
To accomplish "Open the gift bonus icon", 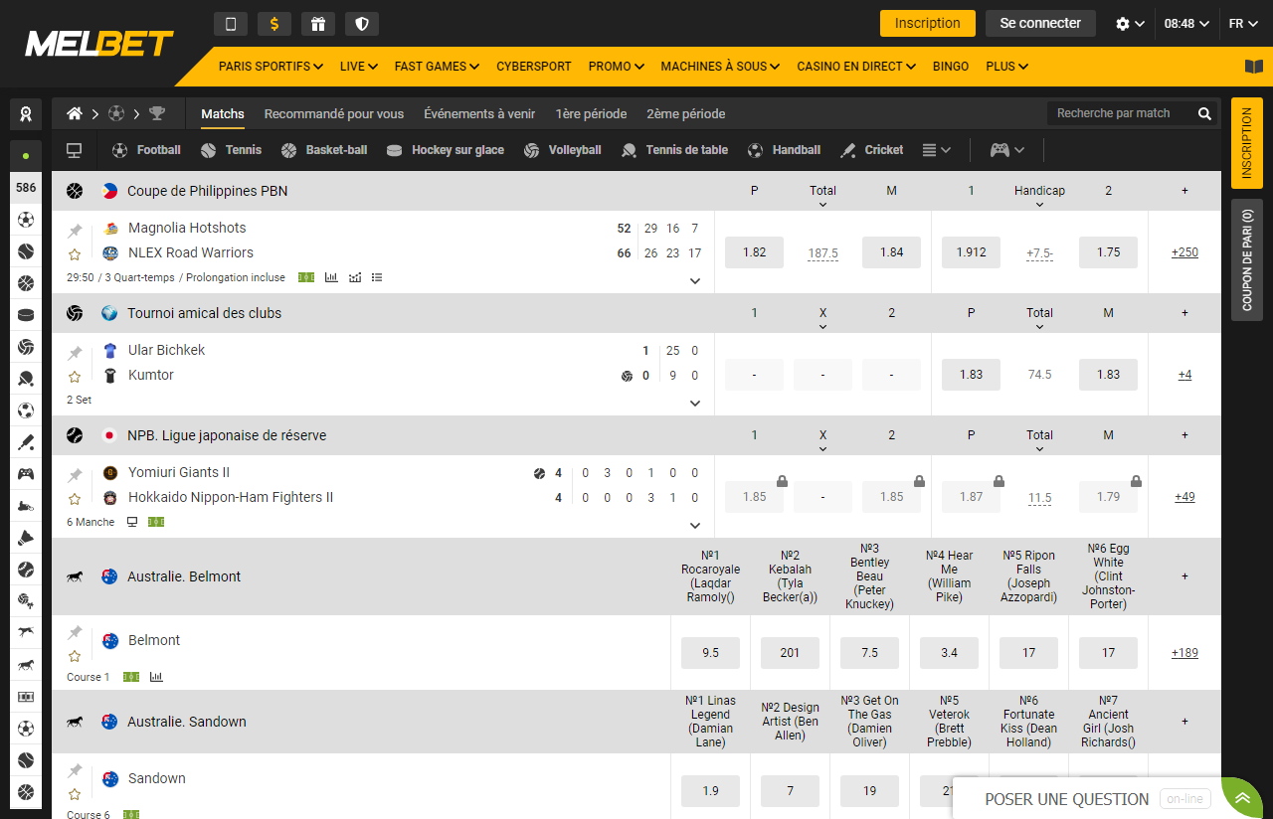I will pos(317,24).
